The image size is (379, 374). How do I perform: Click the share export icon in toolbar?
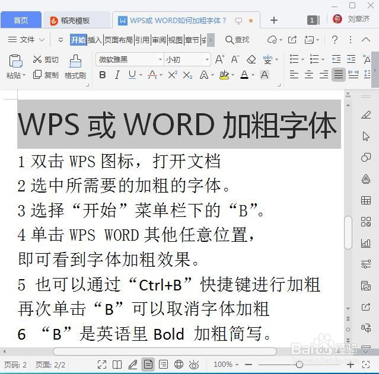tap(292, 40)
